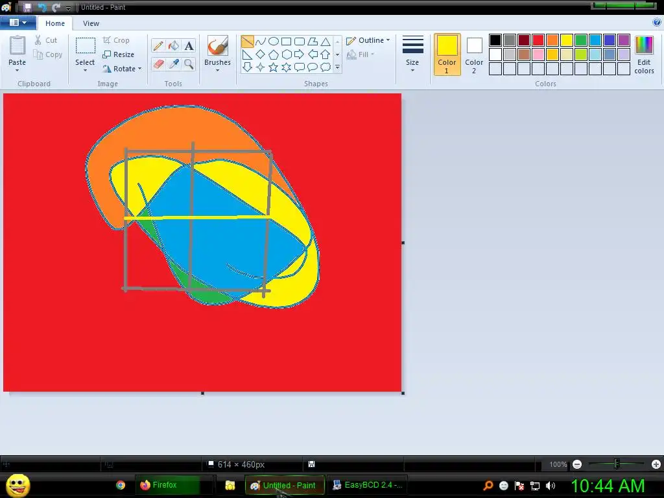Choose the Triangle shape
The height and width of the screenshot is (498, 664).
326,41
